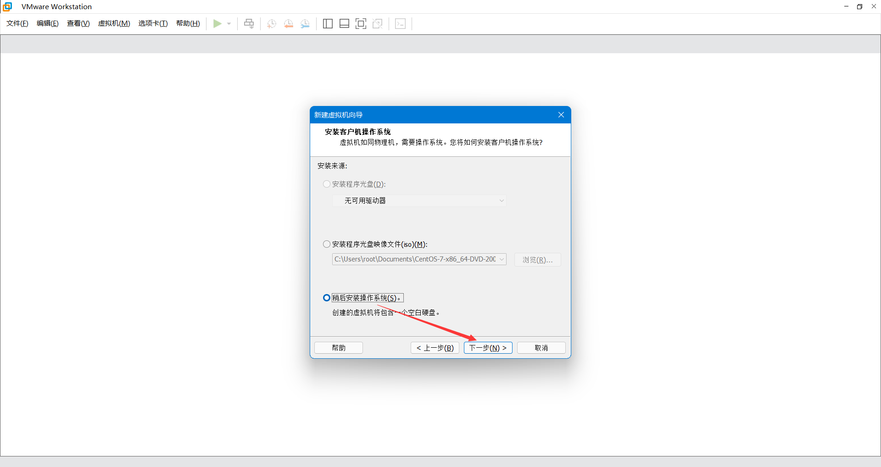The image size is (881, 467).
Task: Restore down the VMware Workstation window
Action: 860,6
